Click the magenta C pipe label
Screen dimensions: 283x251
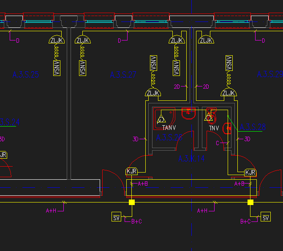218,143
